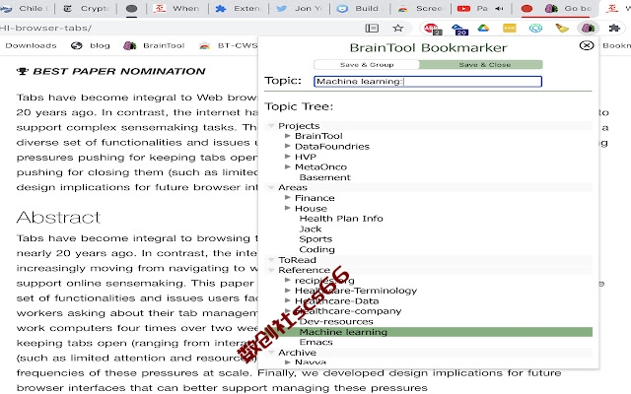
Task: Close the BrainTool Bookmarker popup
Action: tap(587, 45)
